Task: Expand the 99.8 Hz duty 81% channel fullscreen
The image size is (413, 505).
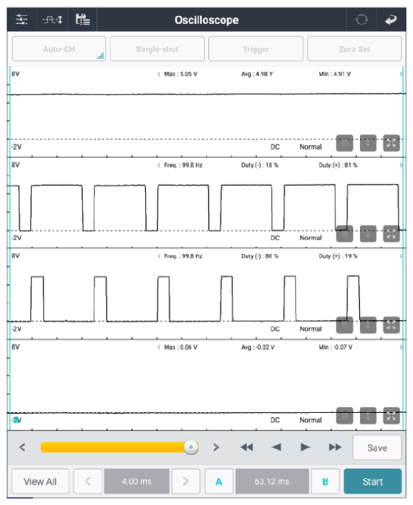Action: [x=391, y=234]
